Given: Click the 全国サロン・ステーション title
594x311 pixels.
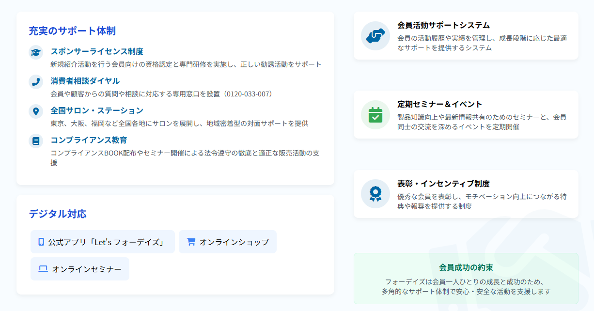Looking at the screenshot, I should point(97,110).
